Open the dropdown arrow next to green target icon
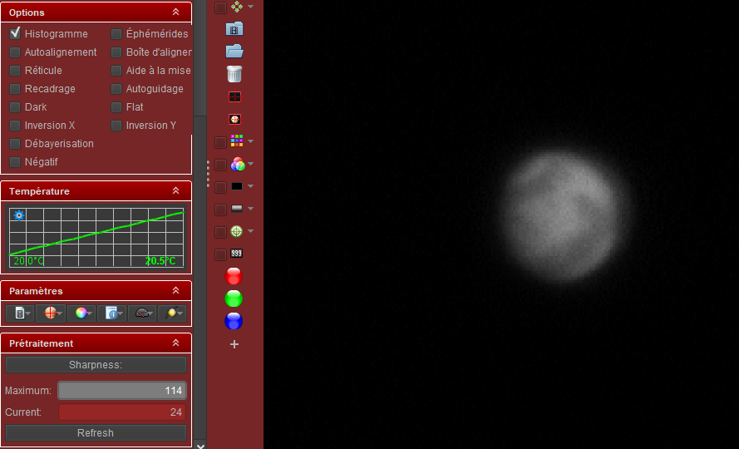The height and width of the screenshot is (449, 739). coord(251,231)
